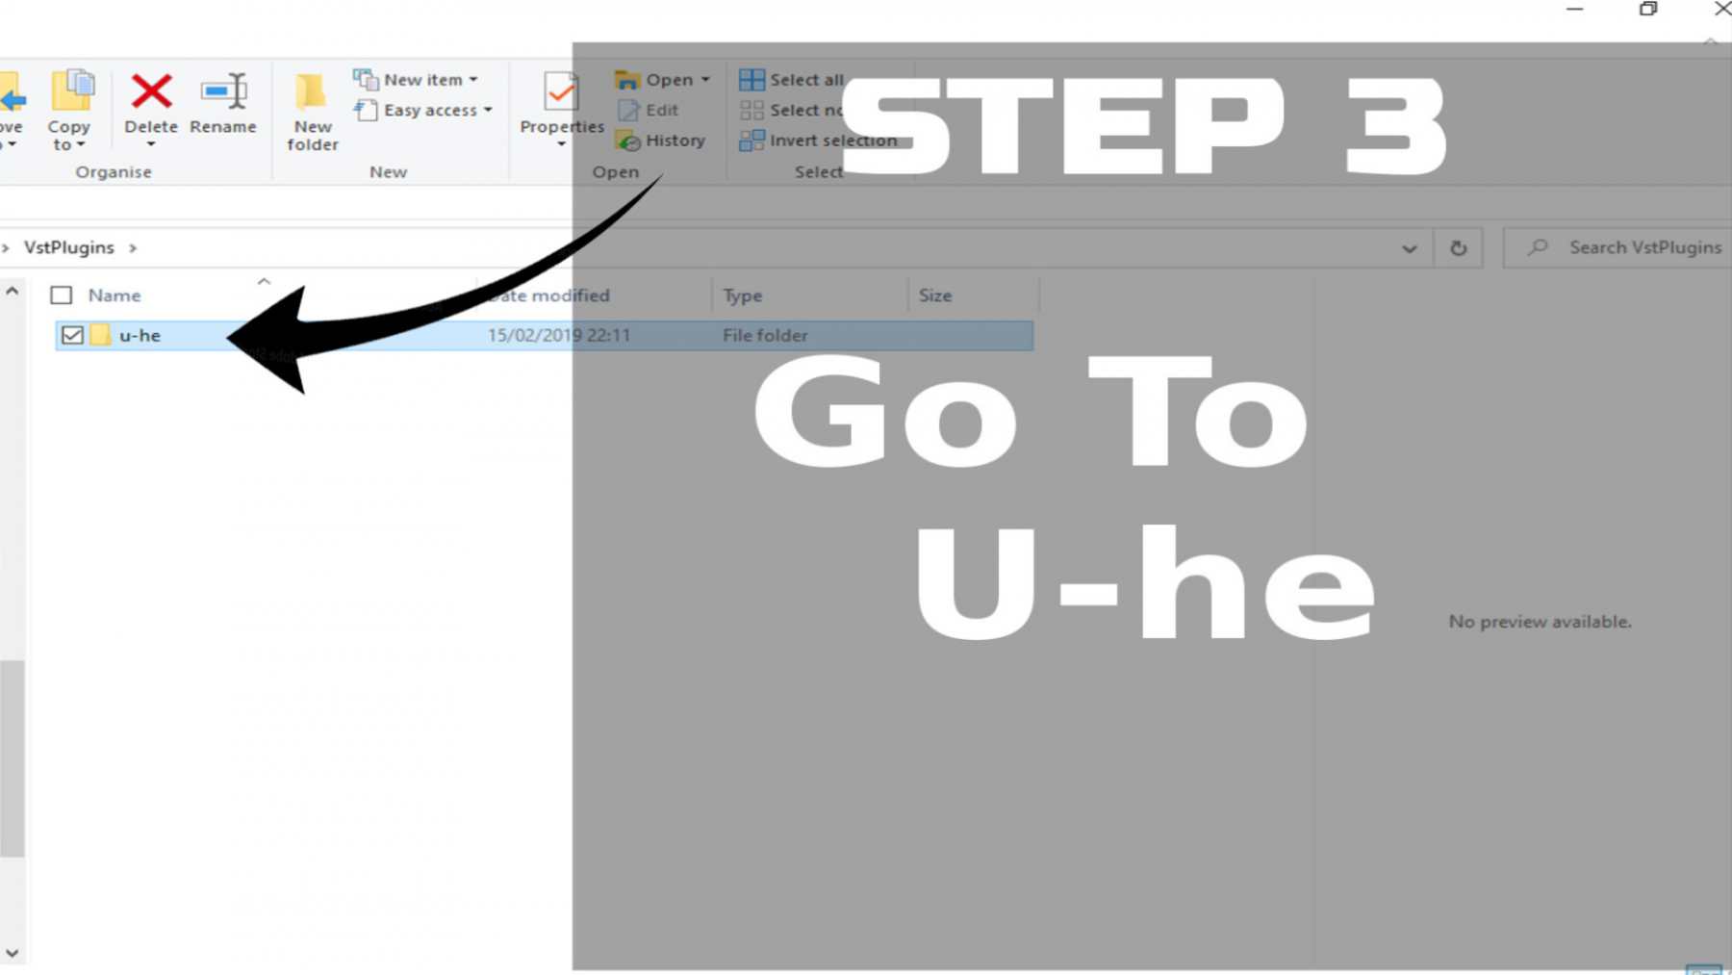Click the Search VstPlugins field
The image size is (1732, 975).
(x=1618, y=247)
